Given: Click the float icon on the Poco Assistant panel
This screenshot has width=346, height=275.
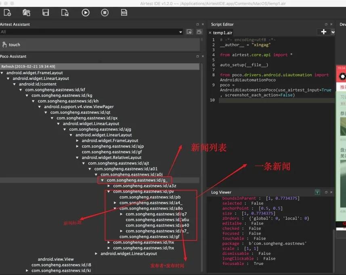Looking at the screenshot, I should [x=197, y=56].
